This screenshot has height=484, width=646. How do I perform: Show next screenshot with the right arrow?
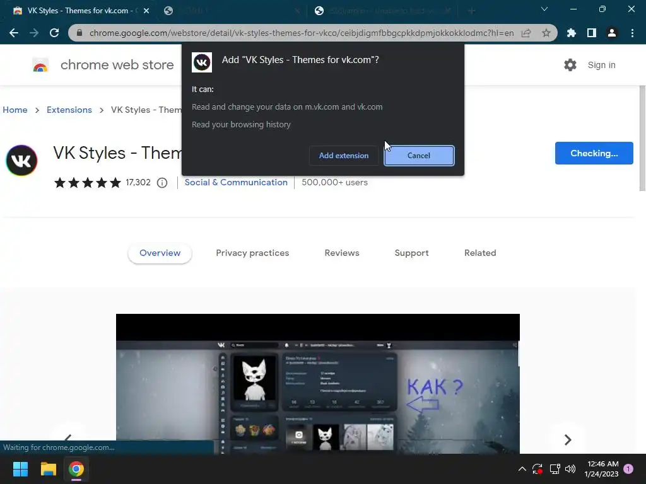click(568, 439)
